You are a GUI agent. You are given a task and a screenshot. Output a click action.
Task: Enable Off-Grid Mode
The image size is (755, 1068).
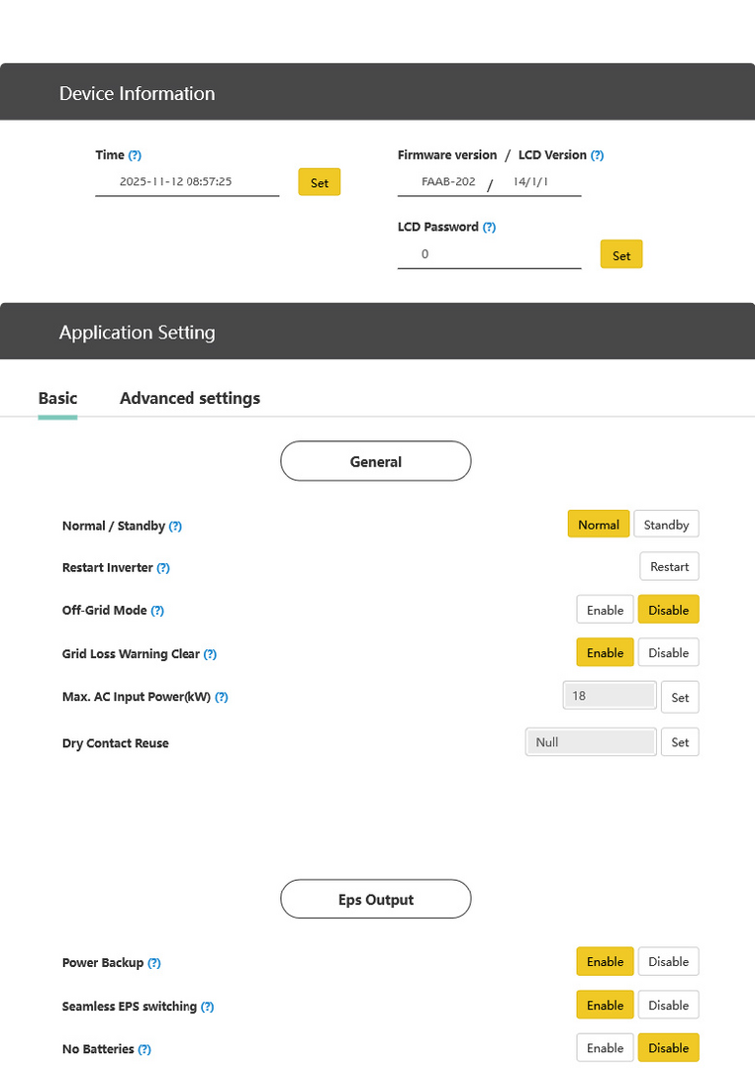point(605,610)
